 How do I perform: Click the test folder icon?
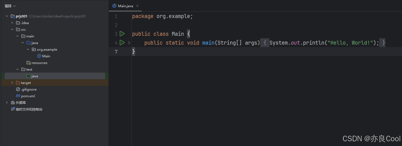click(23, 70)
